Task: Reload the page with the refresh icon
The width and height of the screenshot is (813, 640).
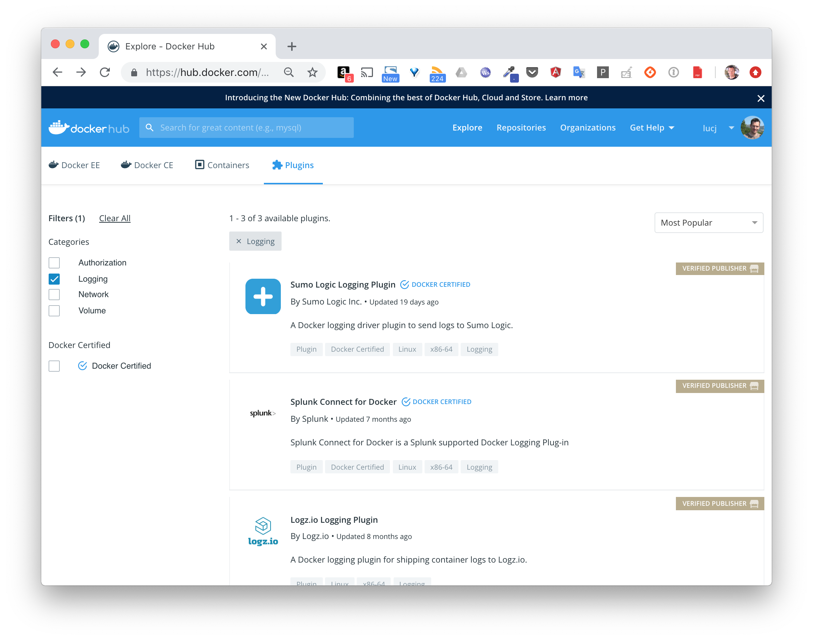Action: coord(105,72)
